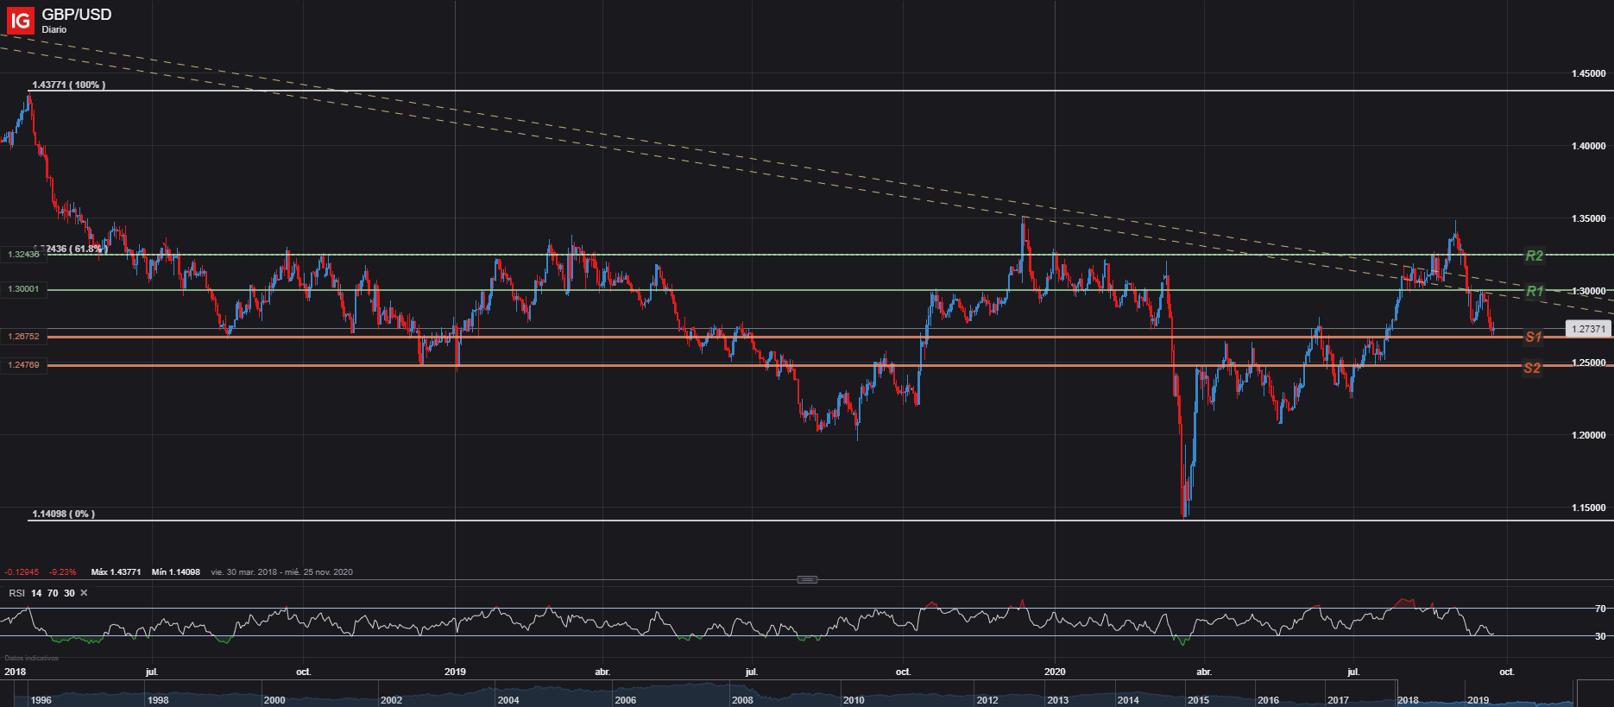This screenshot has height=707, width=1614.
Task: Click the 1.45000 price axis label
Action: tap(1588, 73)
